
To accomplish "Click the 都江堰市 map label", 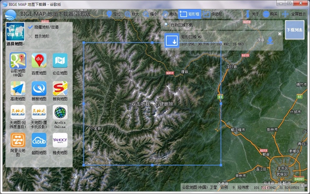I will click(x=238, y=130).
